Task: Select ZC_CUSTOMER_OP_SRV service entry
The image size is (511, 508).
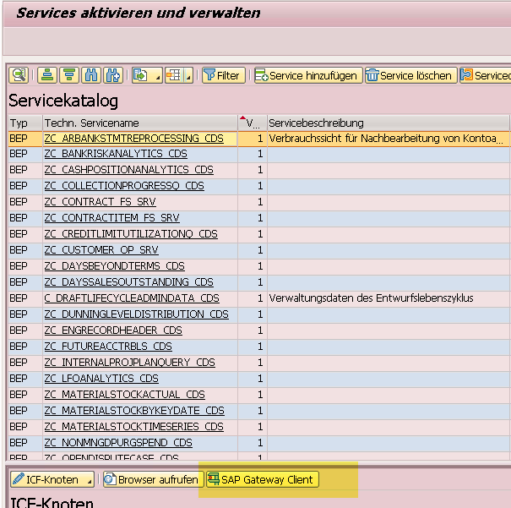Action: (x=101, y=250)
